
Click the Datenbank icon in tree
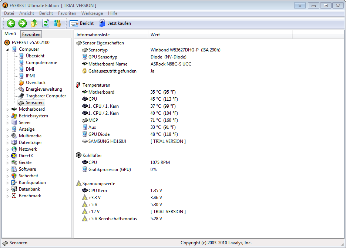coord(14,189)
